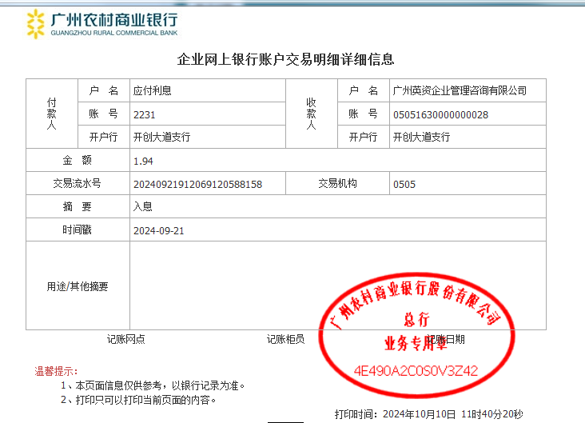Click the 记账网点 label
The image size is (585, 423).
point(125,339)
